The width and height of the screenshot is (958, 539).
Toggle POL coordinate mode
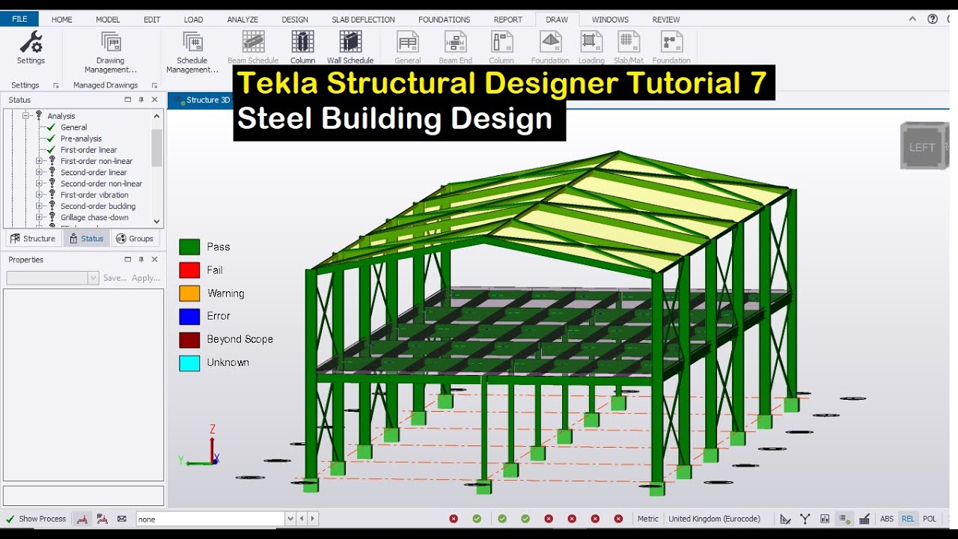pos(930,518)
